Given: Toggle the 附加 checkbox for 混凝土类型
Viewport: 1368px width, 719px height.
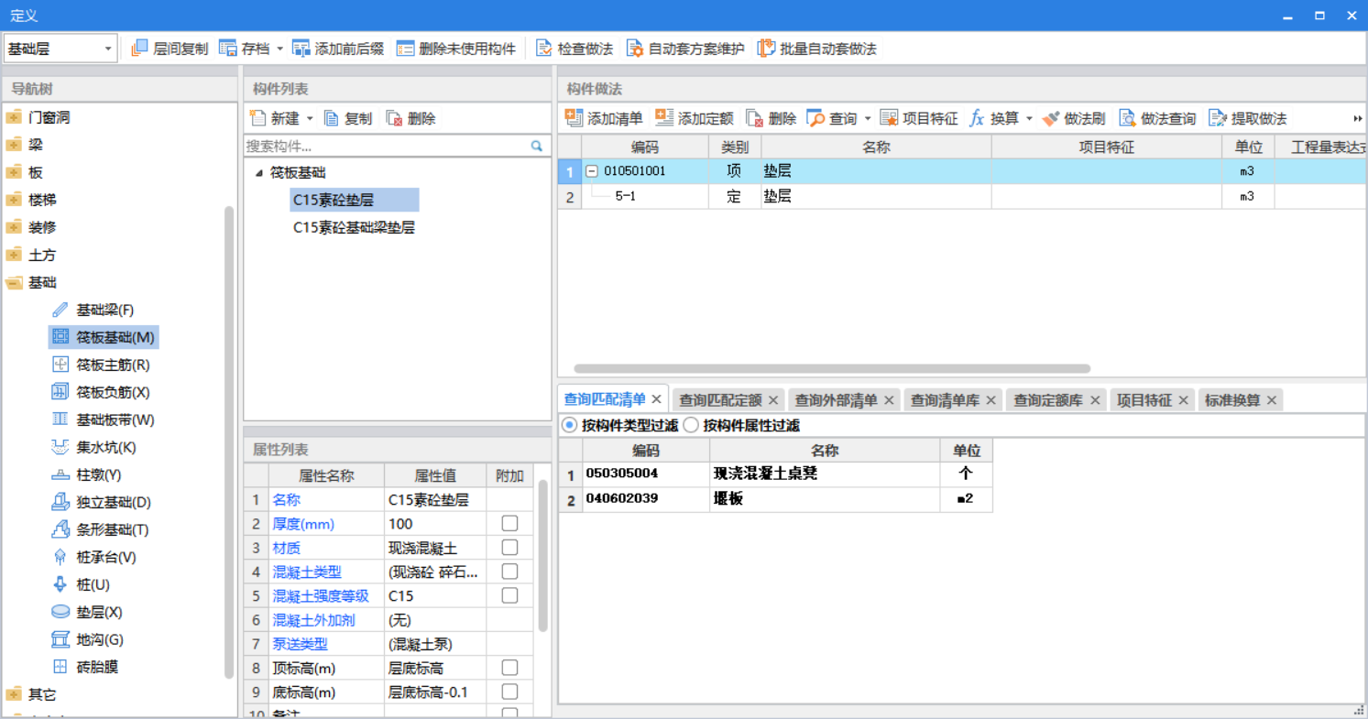Looking at the screenshot, I should (x=509, y=571).
